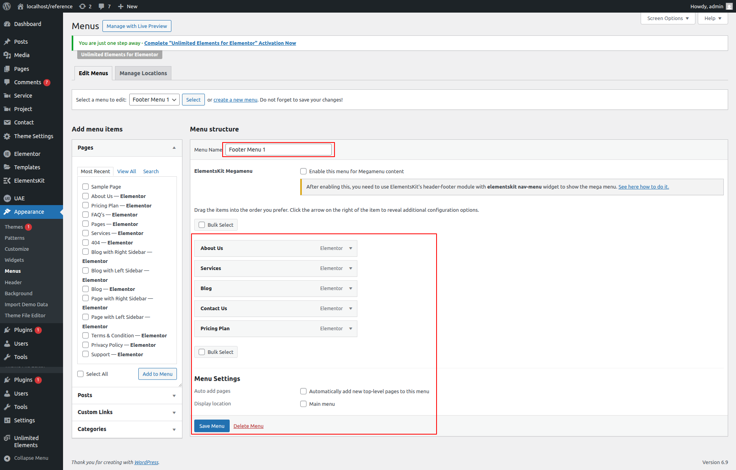Toggle the bottom Bulk Select checkbox

coord(202,352)
